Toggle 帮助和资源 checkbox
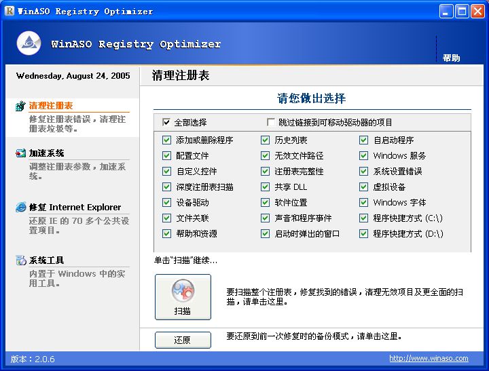 pyautogui.click(x=167, y=233)
